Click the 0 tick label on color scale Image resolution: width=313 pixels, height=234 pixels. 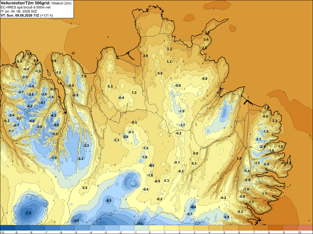point(150,232)
